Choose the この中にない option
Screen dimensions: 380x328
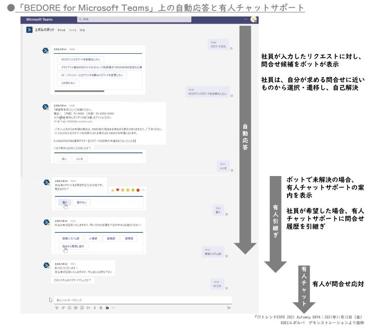[68, 83]
